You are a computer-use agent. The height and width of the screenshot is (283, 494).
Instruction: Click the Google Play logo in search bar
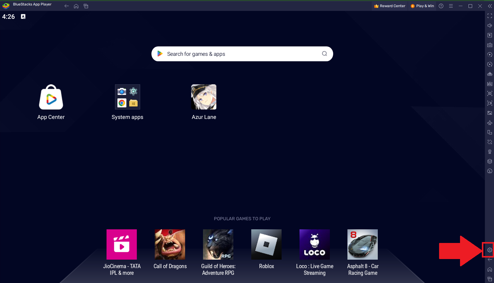click(x=160, y=54)
